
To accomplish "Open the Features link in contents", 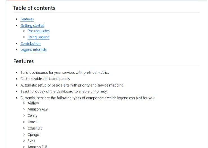I will point(27,19).
